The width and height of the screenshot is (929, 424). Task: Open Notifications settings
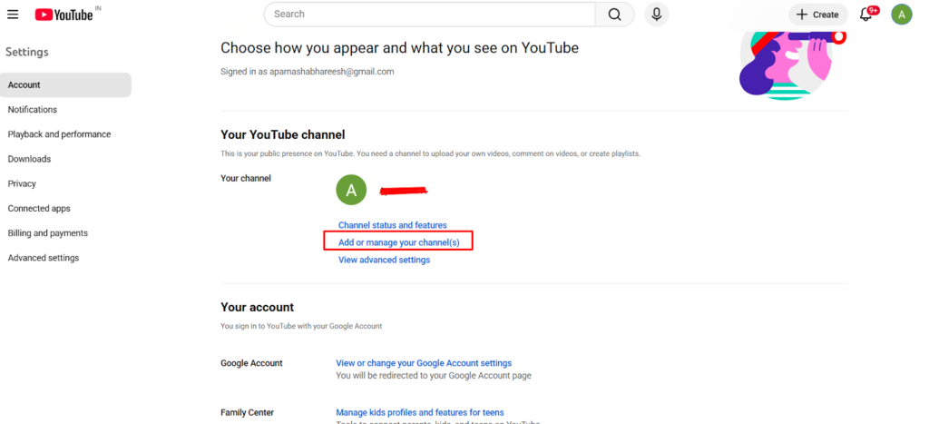33,110
